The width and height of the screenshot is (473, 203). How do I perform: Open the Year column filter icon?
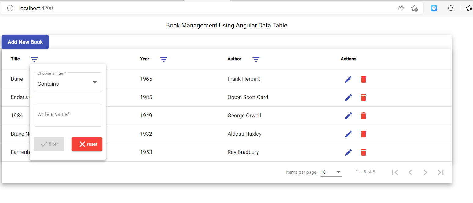[164, 59]
